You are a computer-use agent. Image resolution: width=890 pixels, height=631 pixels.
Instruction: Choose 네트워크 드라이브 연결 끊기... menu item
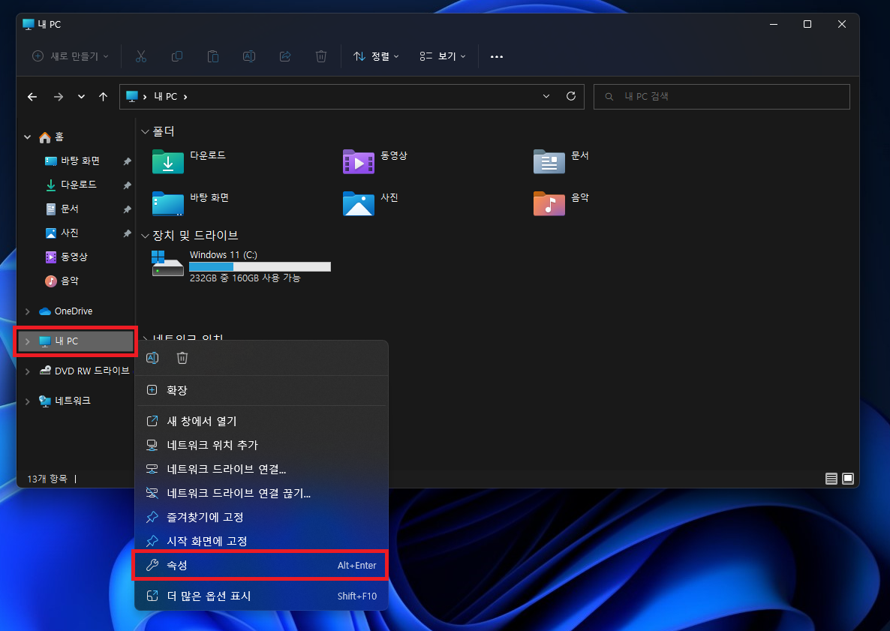tap(261, 494)
